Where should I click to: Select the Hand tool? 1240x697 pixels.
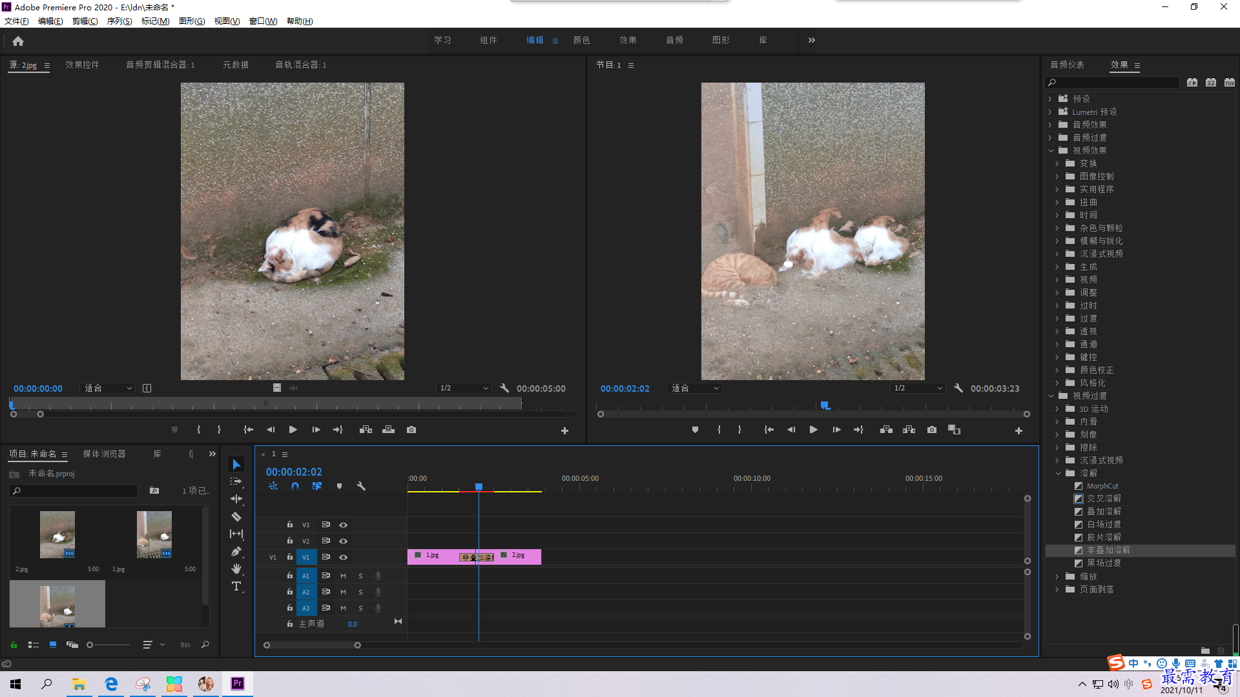(236, 569)
